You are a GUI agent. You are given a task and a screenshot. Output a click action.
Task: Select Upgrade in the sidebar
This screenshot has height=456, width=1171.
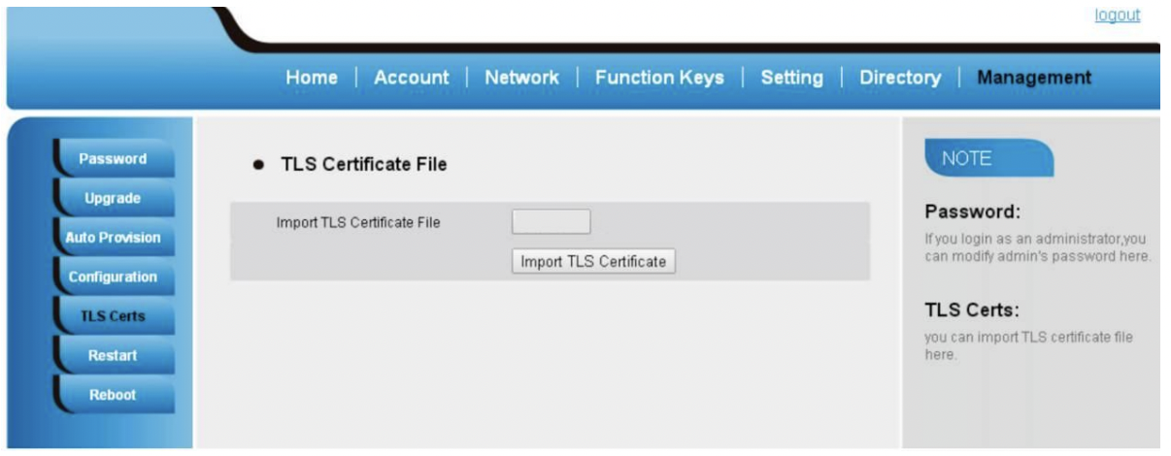click(x=113, y=198)
